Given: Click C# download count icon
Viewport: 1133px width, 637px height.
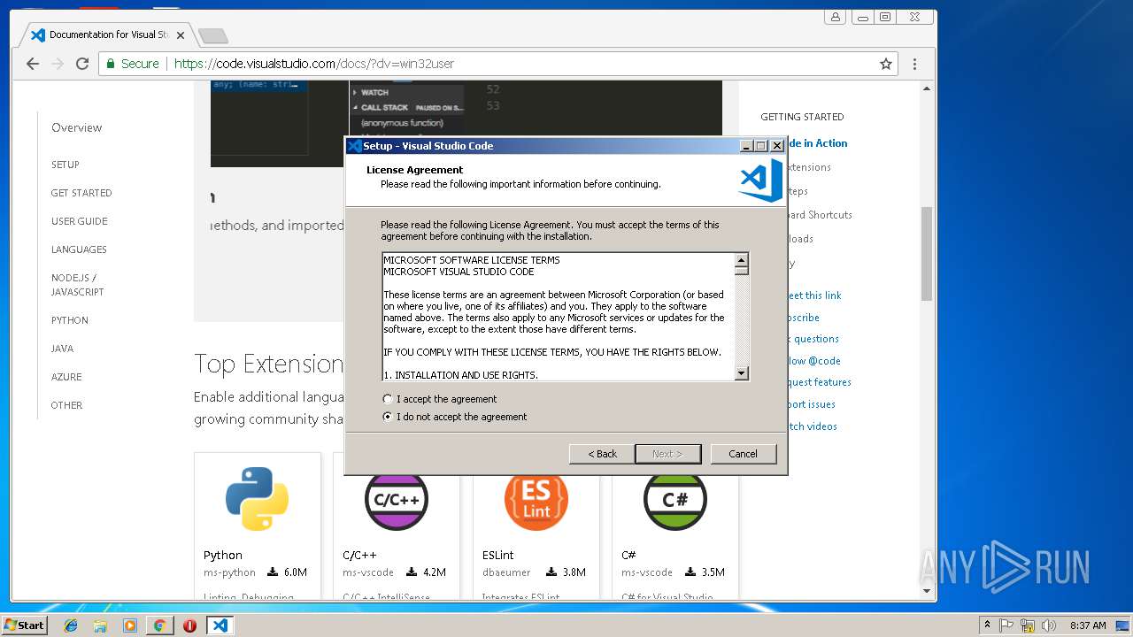Looking at the screenshot, I should pos(690,572).
